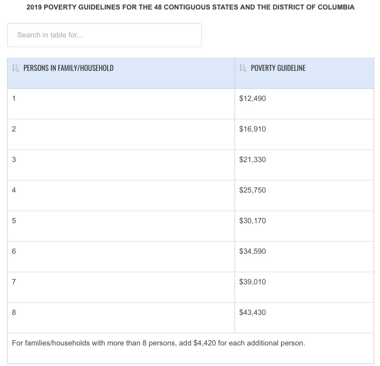Click the Persons in Family/Household column header text

pos(68,68)
